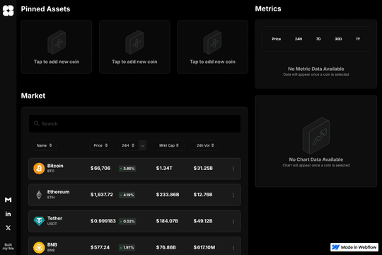382x255 pixels.
Task: Add a coin in second pinned slot
Action: click(x=134, y=47)
